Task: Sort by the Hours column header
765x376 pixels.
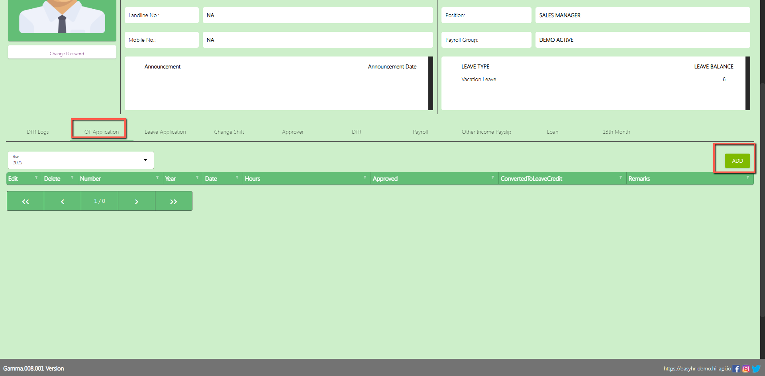Action: click(x=253, y=179)
